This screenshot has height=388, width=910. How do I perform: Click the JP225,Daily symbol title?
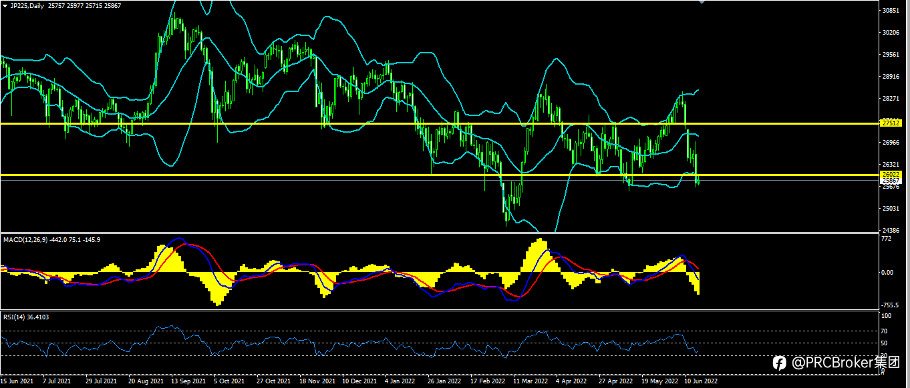click(x=27, y=5)
